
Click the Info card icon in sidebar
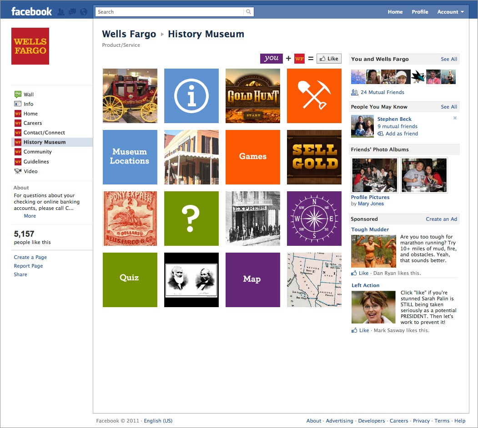18,104
